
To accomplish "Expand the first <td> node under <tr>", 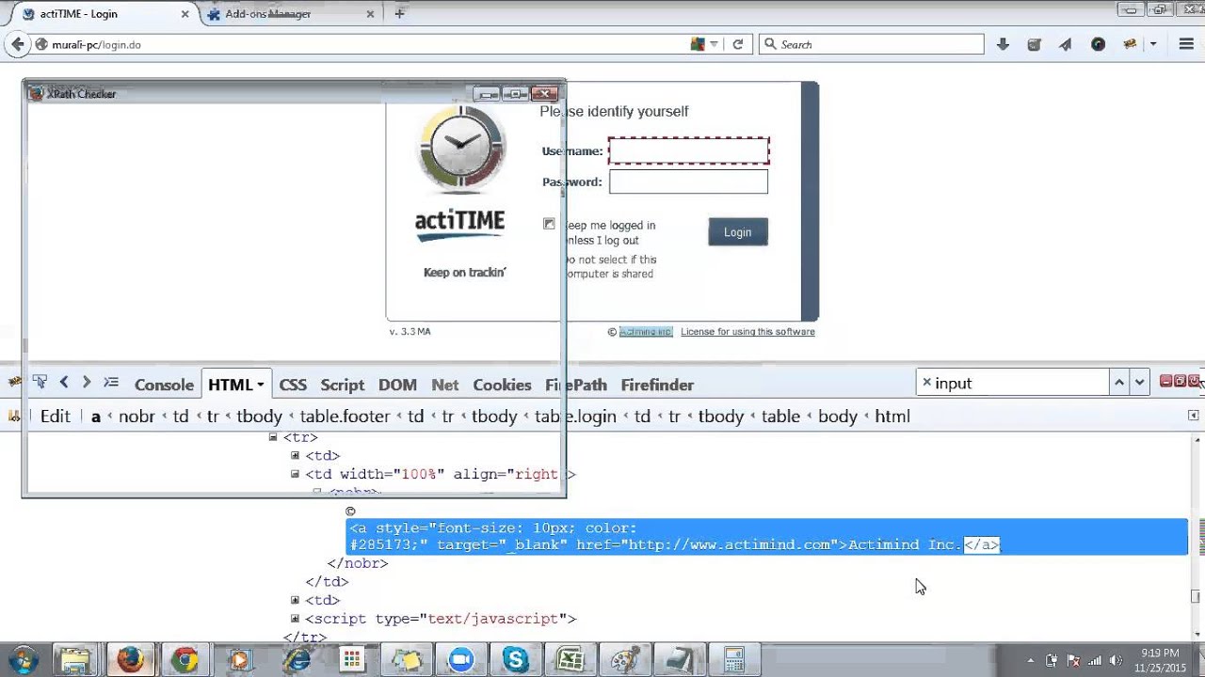I will [x=295, y=456].
